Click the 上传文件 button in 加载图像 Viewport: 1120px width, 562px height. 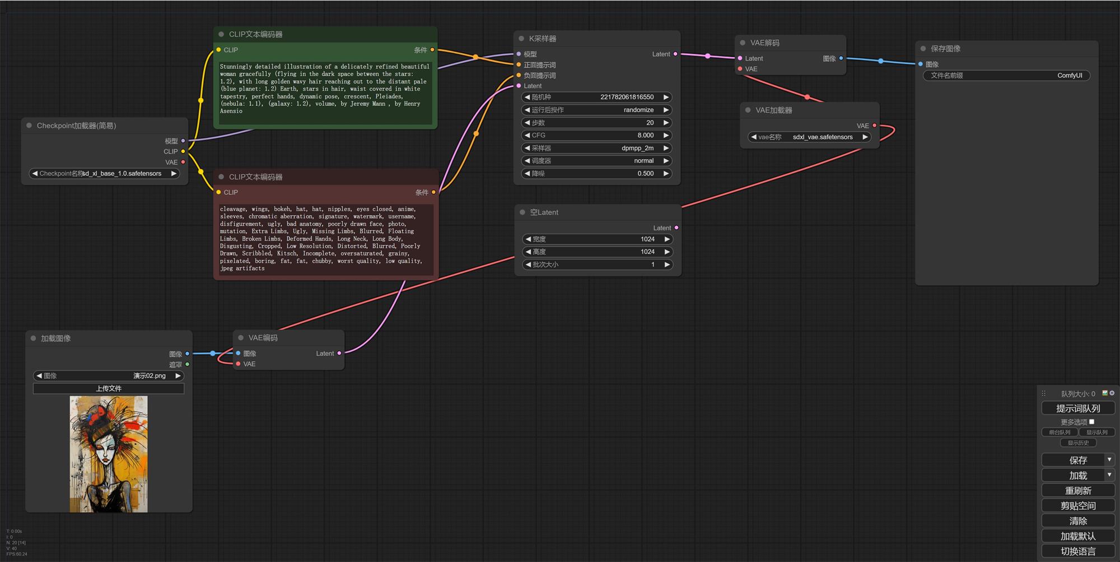point(109,388)
